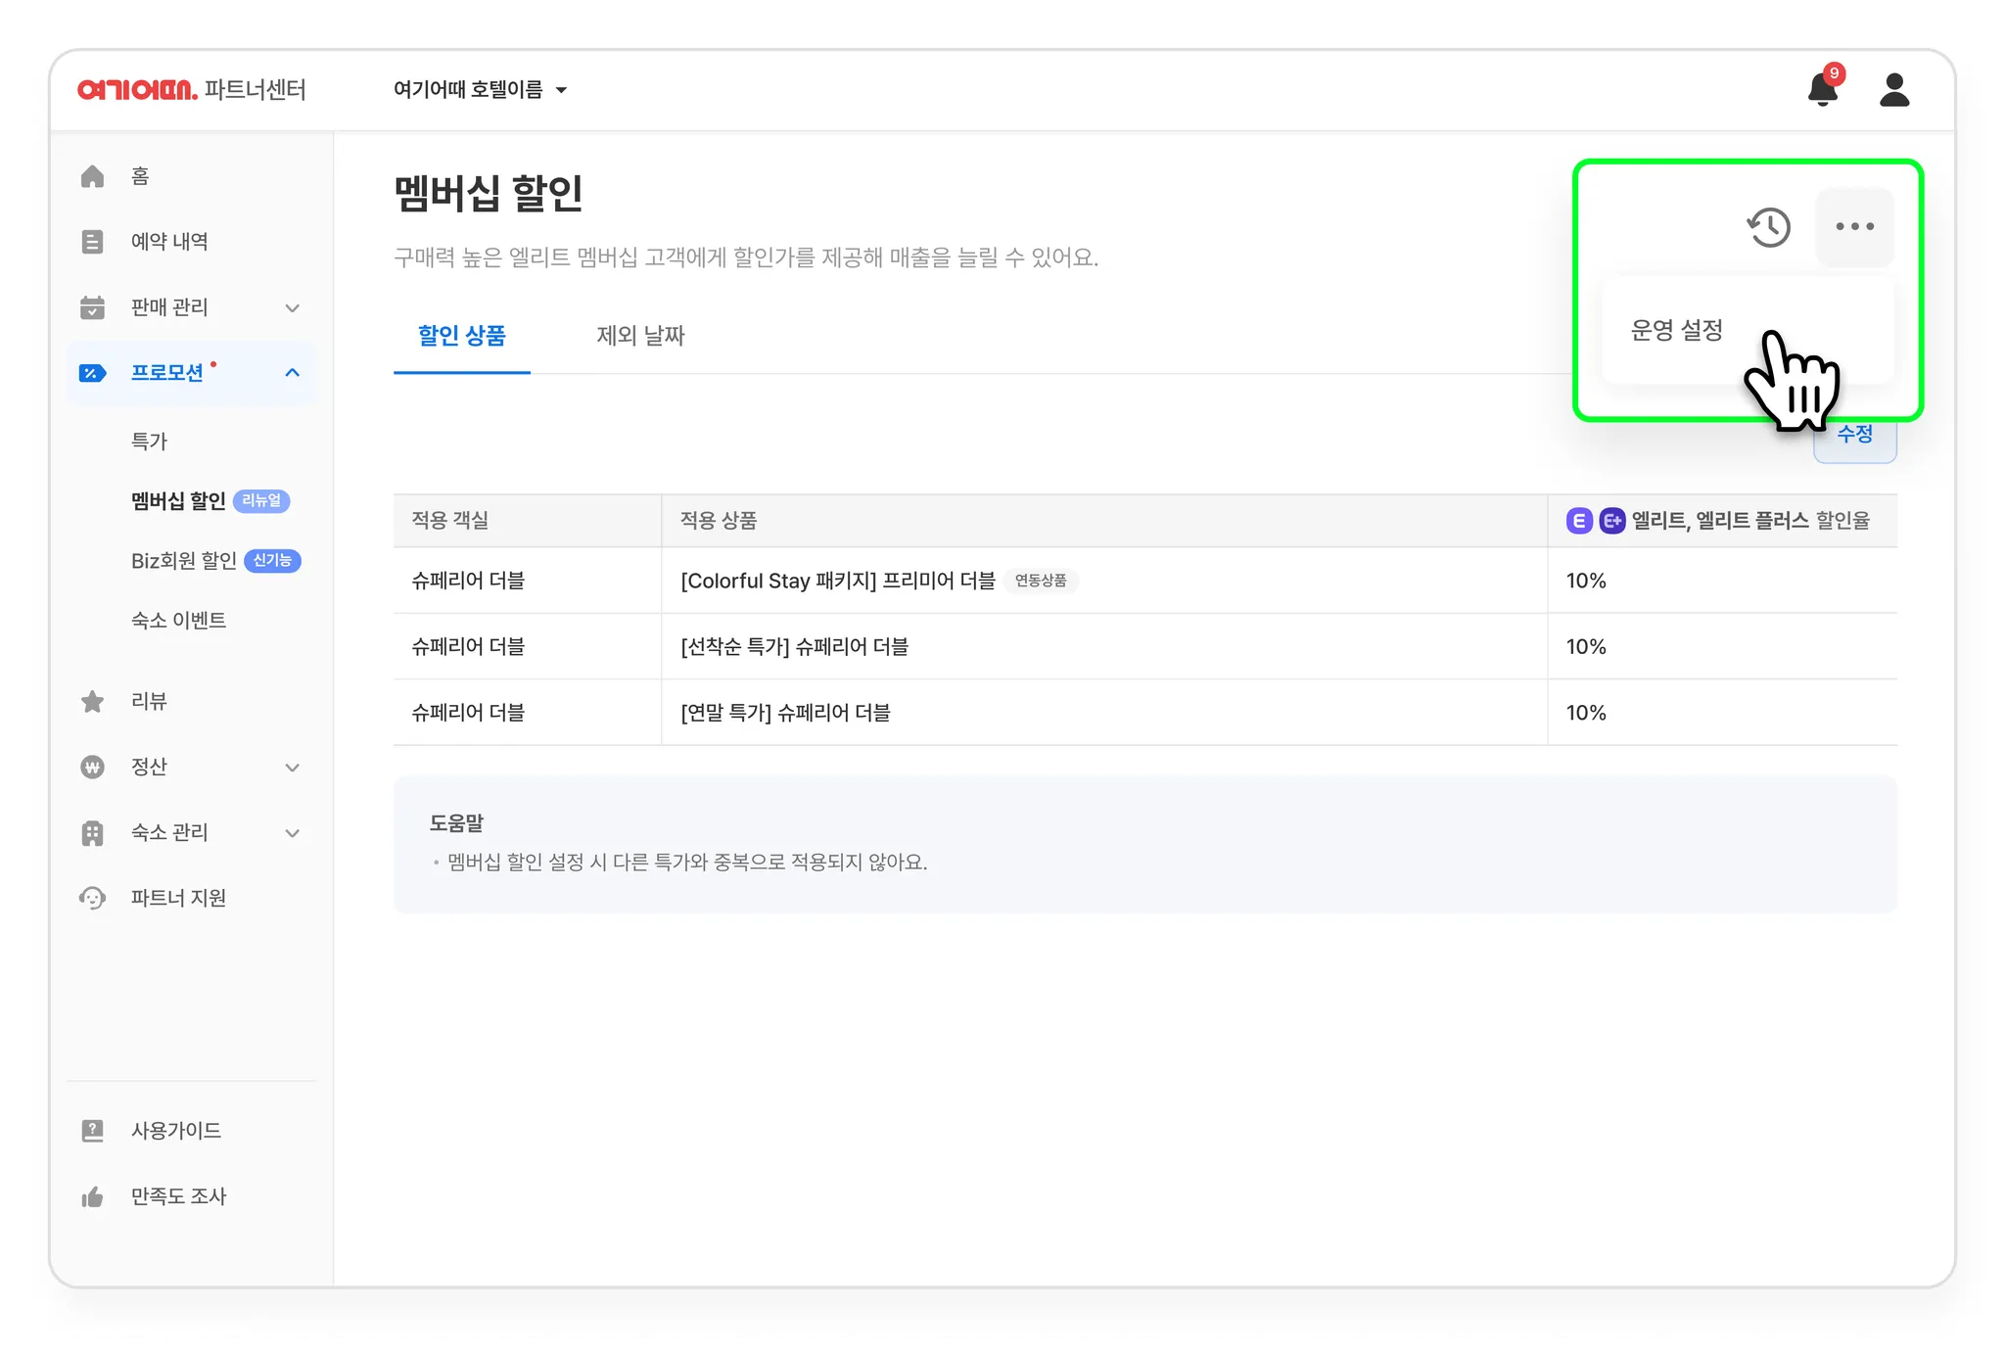Click the home icon in sidebar
2005x1353 pixels.
pos(93,176)
